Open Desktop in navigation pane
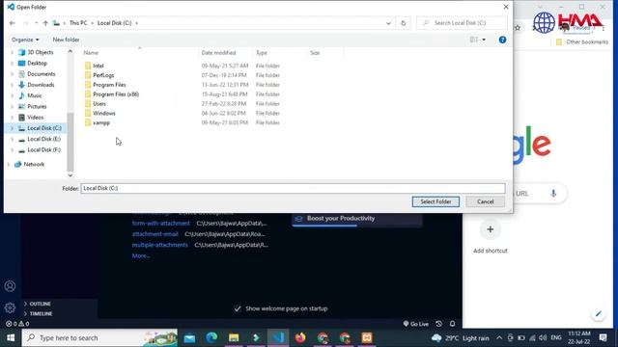This screenshot has height=347, width=618. coord(37,63)
